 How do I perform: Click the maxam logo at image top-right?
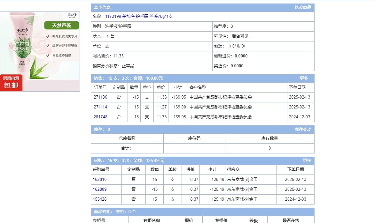tap(72, 15)
